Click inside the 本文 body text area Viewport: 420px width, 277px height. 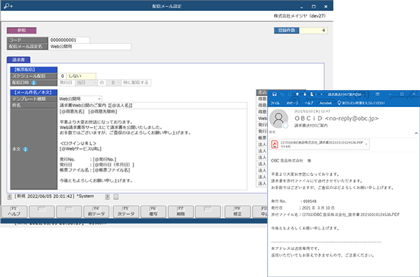152,149
